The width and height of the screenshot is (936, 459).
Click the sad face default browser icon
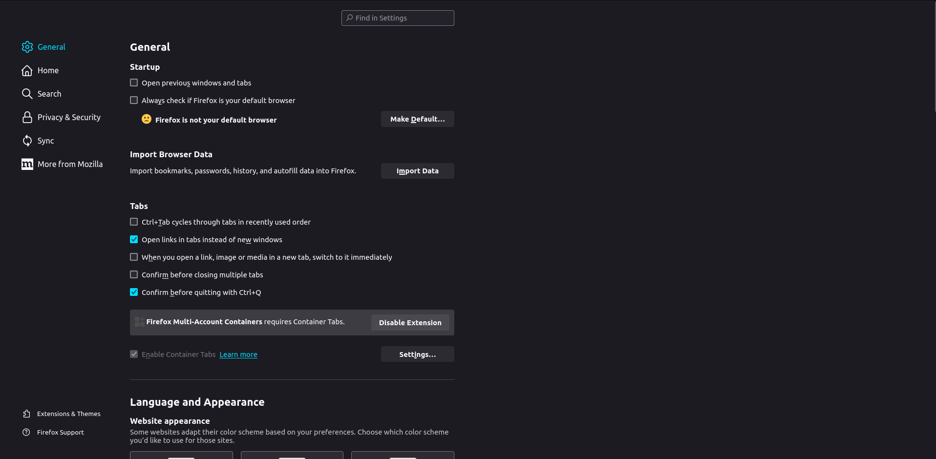pos(147,119)
